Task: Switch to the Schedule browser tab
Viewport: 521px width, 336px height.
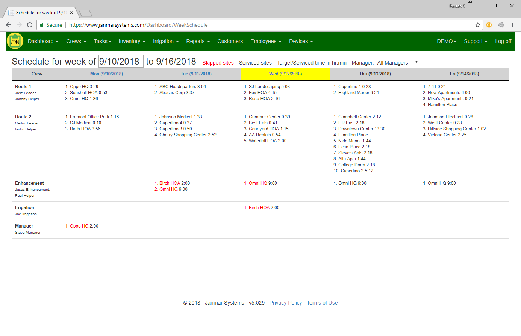Action: 38,12
